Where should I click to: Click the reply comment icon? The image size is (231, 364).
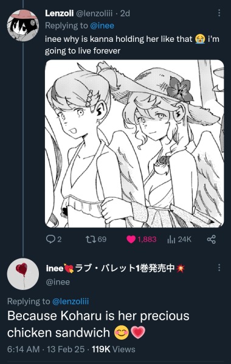point(50,239)
